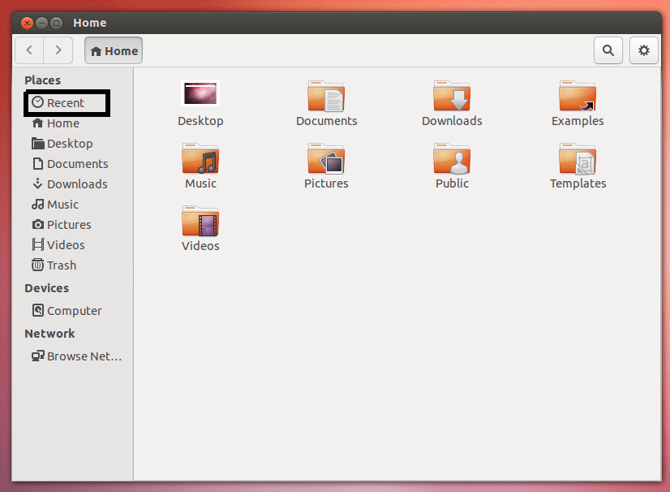
Task: Click the Examples folder label text
Action: click(578, 121)
